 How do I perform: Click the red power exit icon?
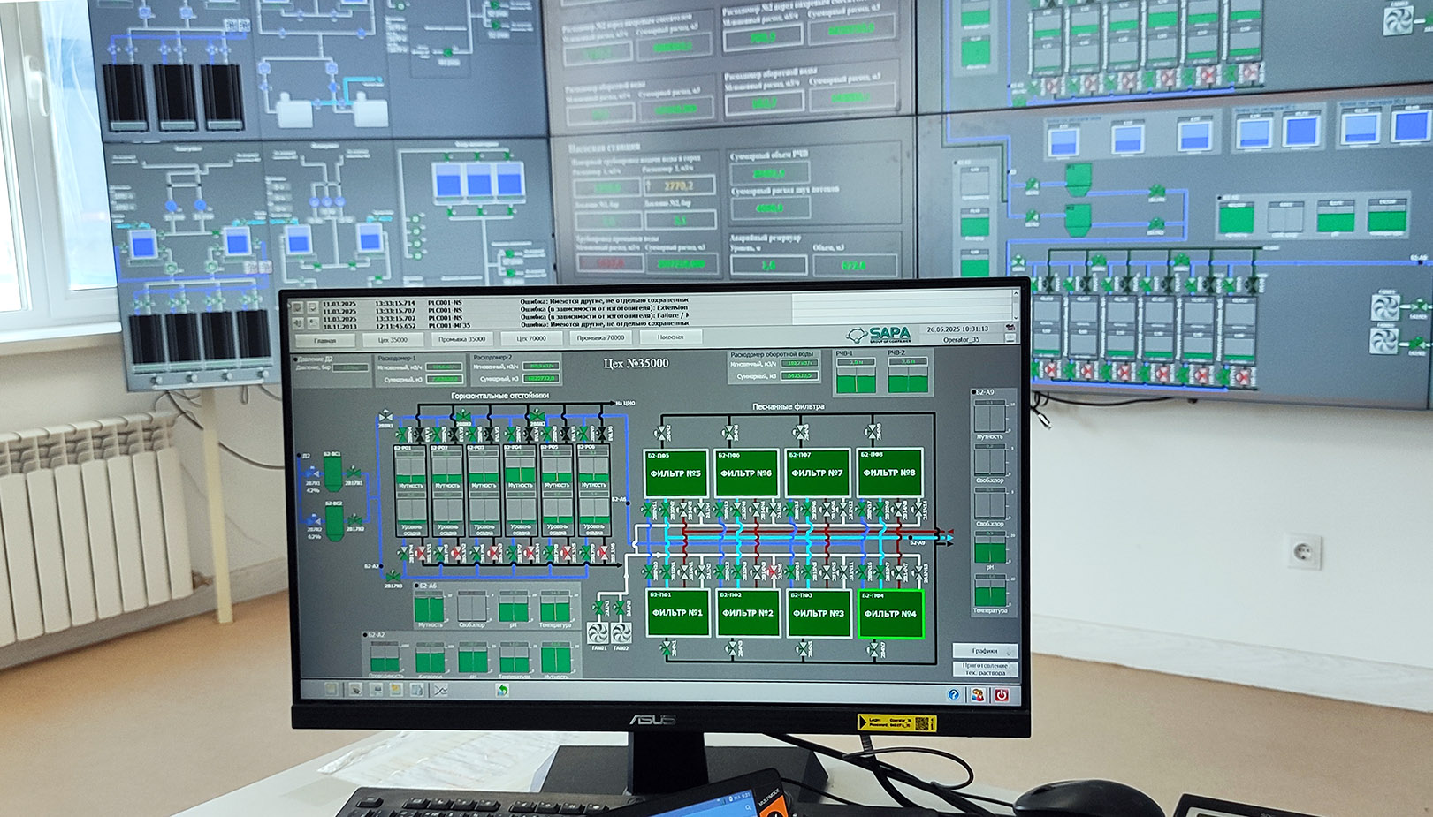coord(1001,695)
